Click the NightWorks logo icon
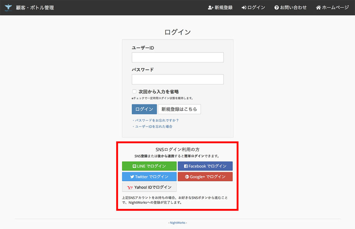 tap(8, 7)
